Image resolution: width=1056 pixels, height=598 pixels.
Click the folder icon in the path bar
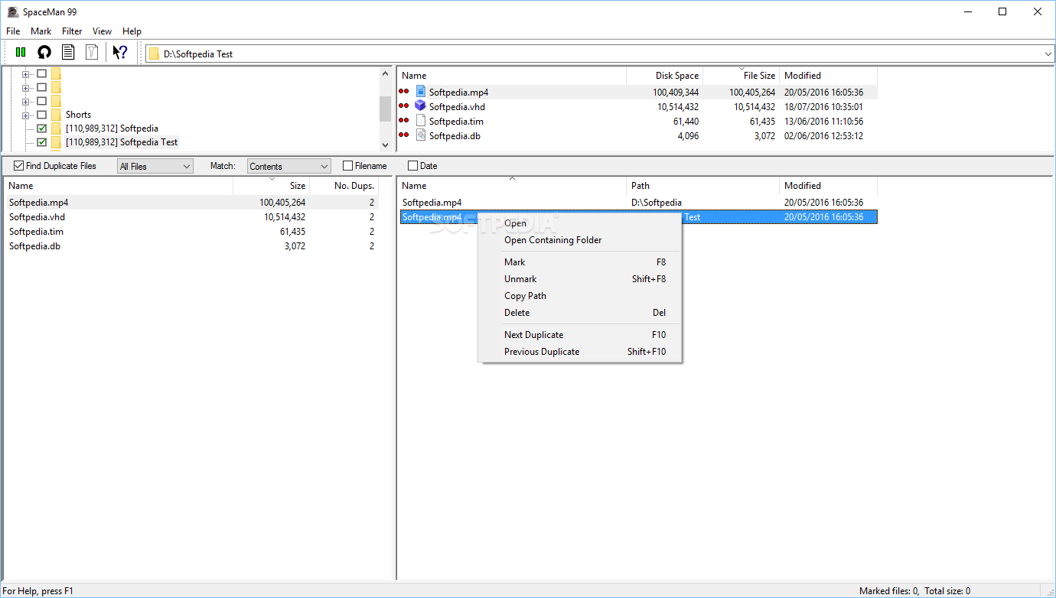[x=155, y=54]
